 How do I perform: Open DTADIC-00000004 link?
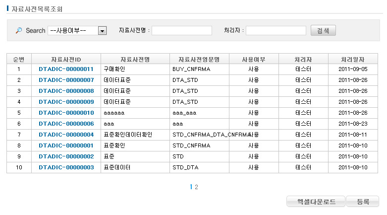coord(66,135)
